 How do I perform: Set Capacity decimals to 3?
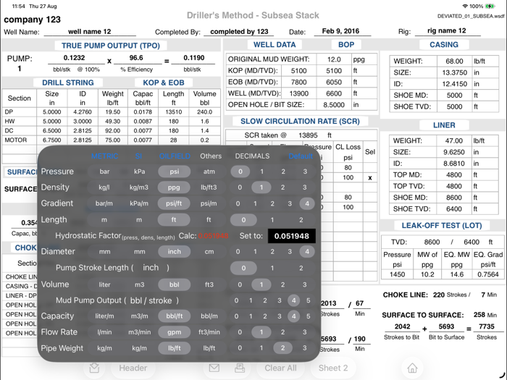tap(280, 316)
